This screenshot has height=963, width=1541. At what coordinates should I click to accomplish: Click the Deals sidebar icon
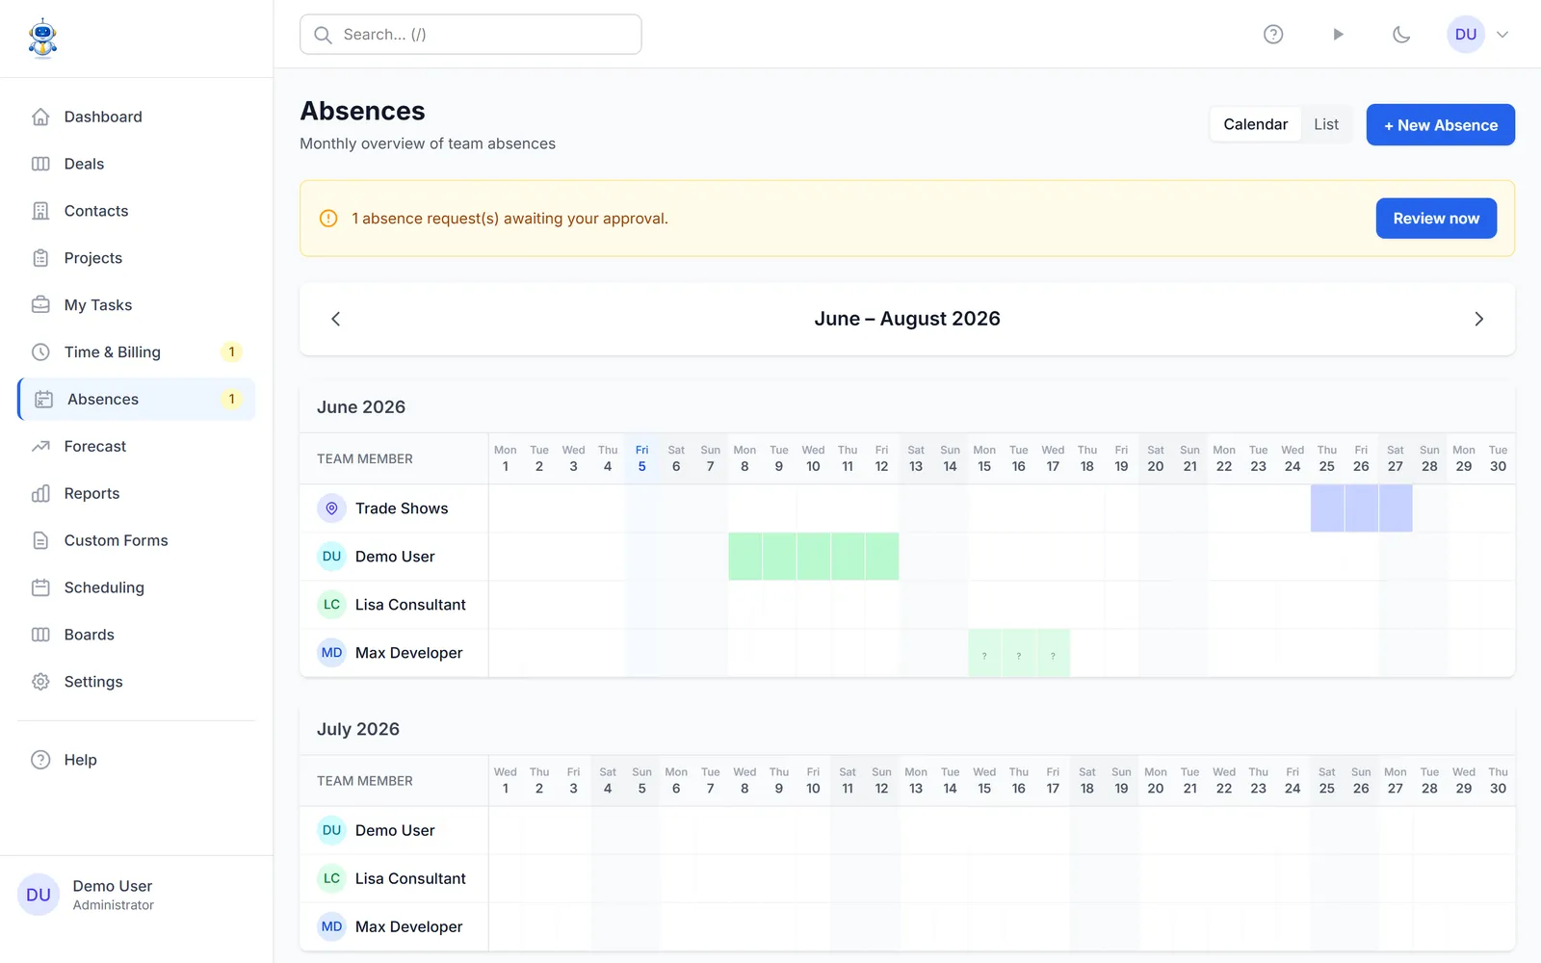pos(40,164)
